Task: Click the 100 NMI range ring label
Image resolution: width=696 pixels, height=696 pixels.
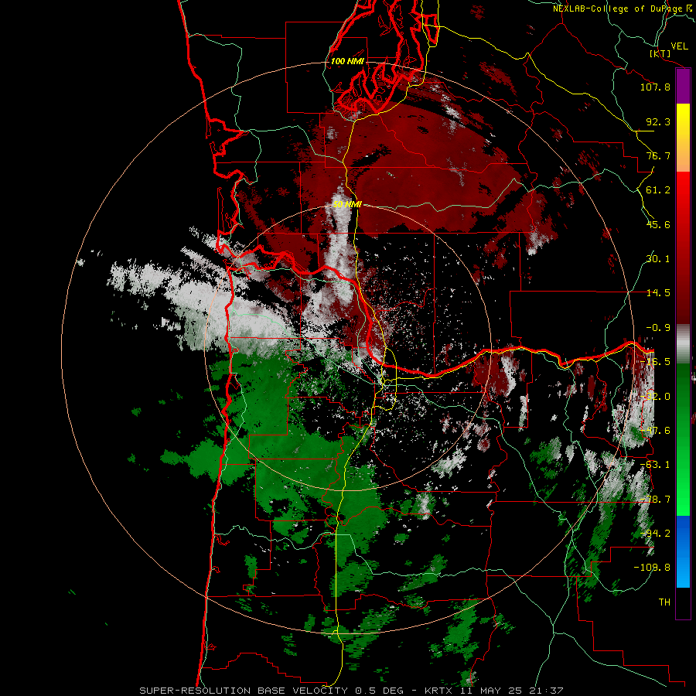Action: point(347,61)
